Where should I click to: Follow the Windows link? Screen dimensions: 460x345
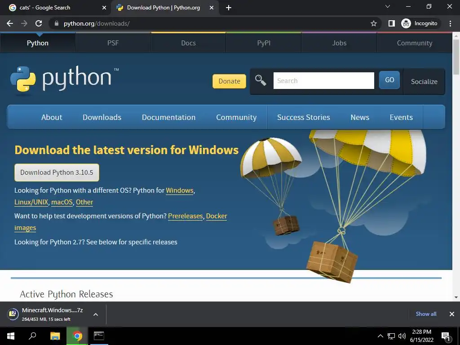click(180, 190)
